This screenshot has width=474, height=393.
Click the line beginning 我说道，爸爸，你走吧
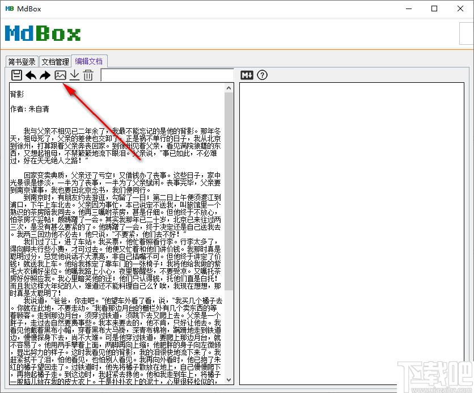[122, 301]
